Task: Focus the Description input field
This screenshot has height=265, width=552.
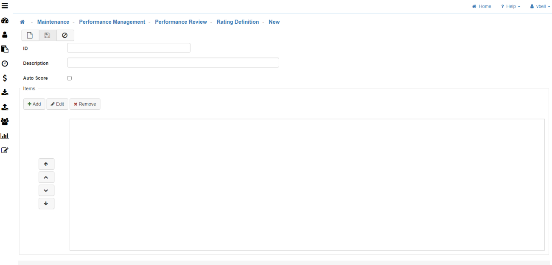Action: point(173,63)
